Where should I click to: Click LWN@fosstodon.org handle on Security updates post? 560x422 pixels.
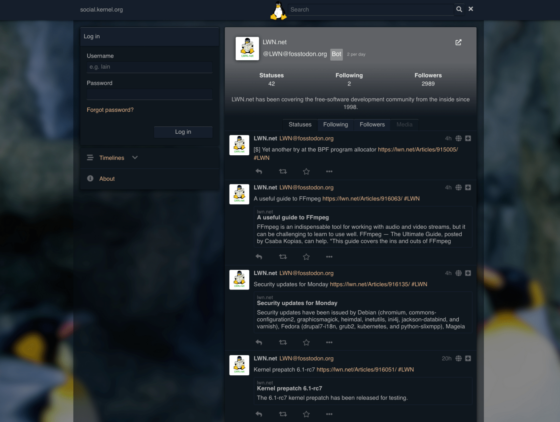[306, 273]
